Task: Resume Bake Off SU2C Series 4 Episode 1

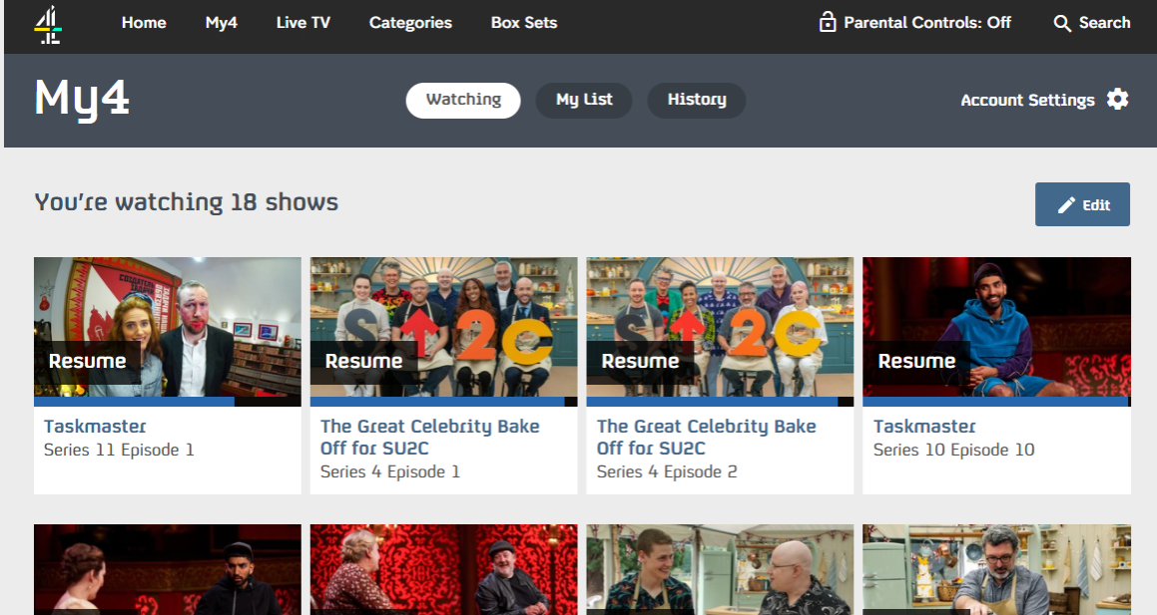Action: [x=363, y=361]
